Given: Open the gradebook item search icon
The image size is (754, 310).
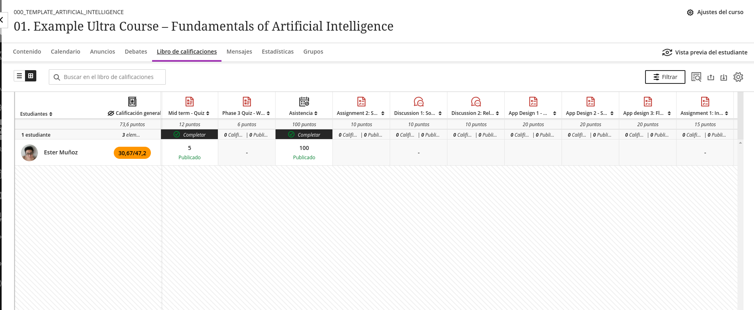Looking at the screenshot, I should 696,77.
